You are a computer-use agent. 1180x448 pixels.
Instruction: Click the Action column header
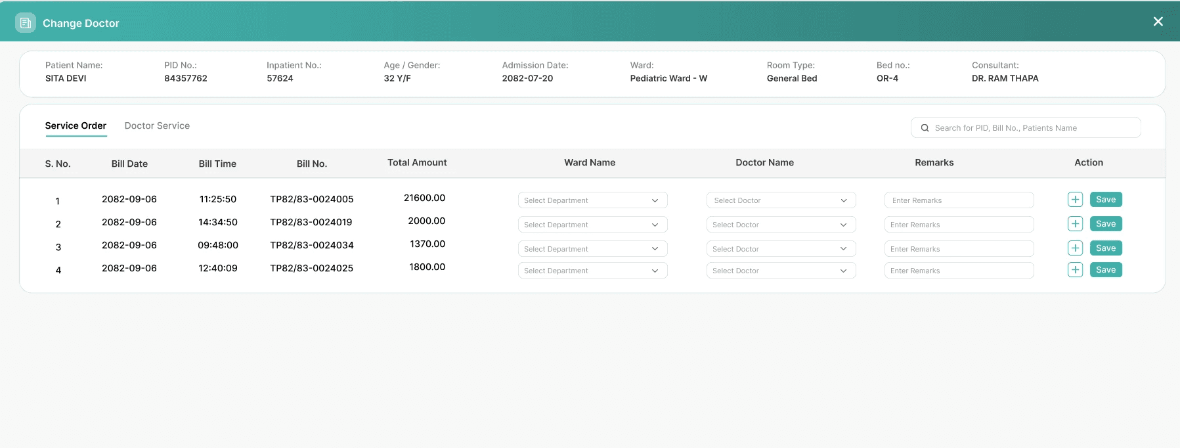[x=1089, y=162]
